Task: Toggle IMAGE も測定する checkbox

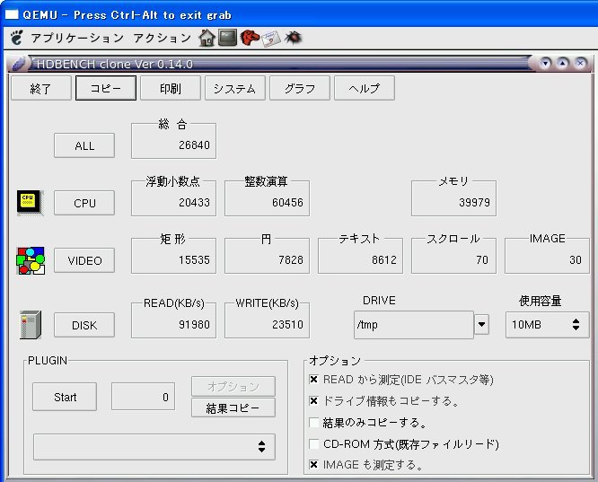Action: [313, 465]
